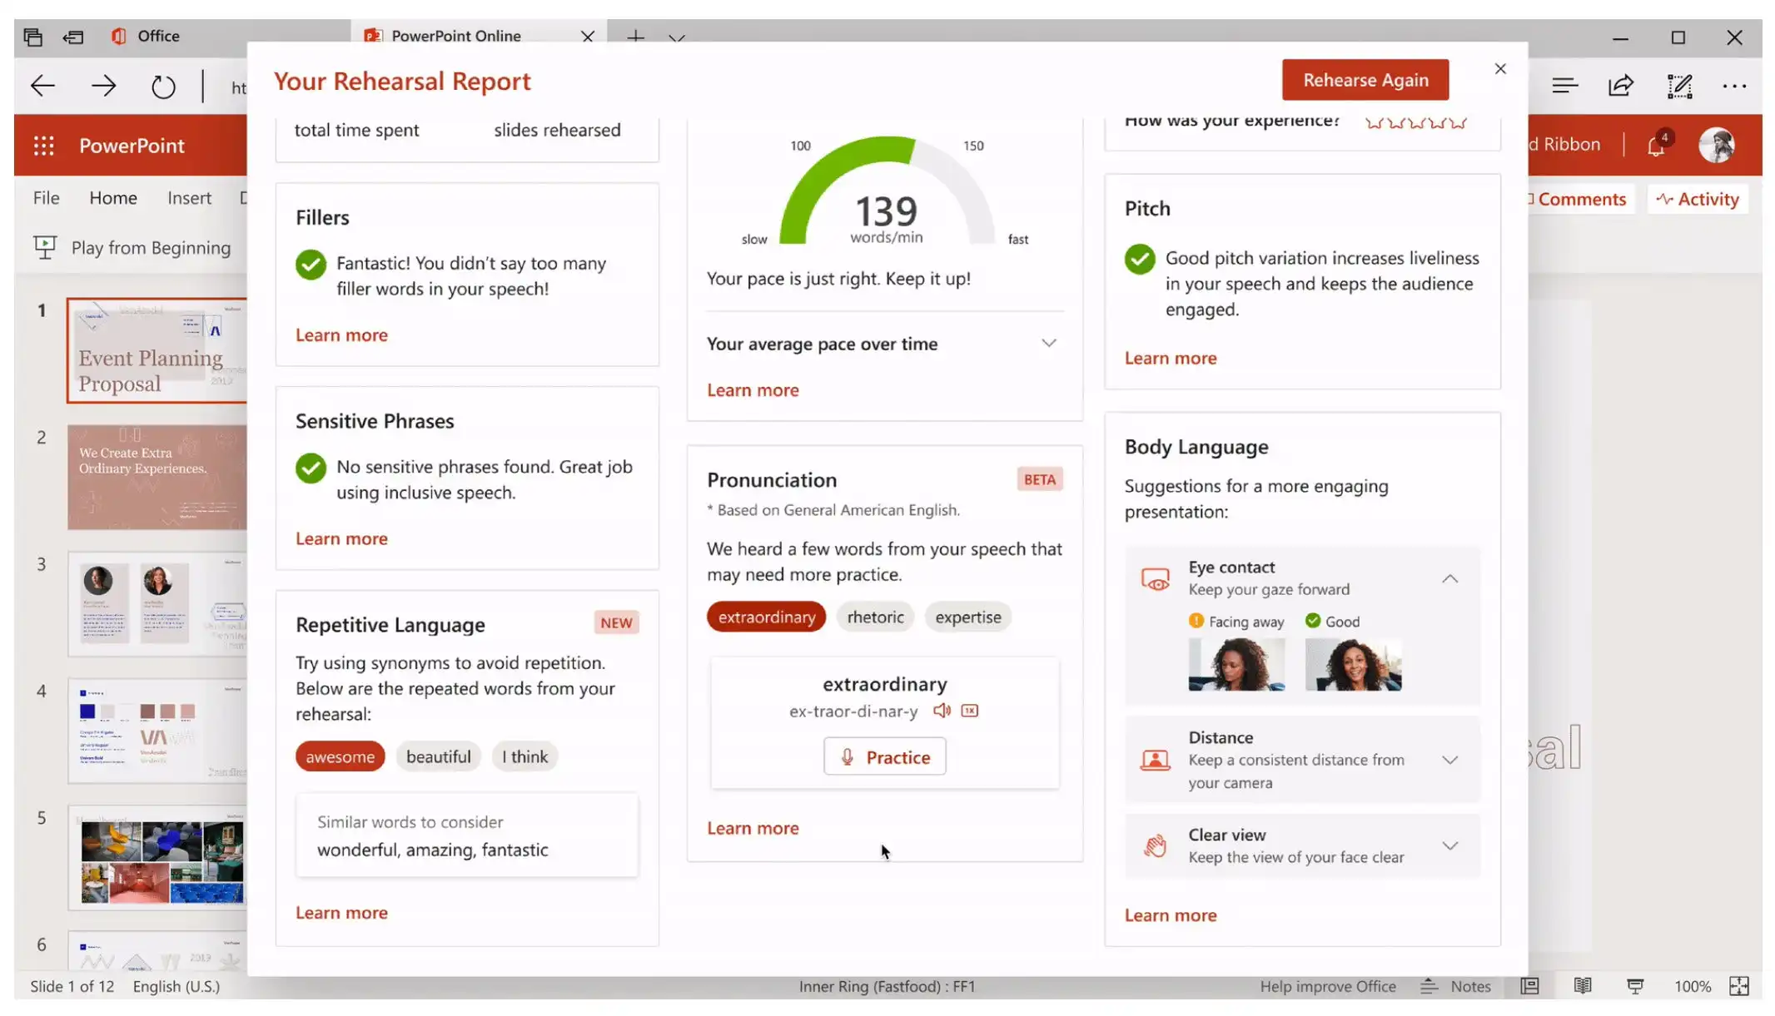
Task: Open the Home tab in ribbon
Action: [112, 197]
